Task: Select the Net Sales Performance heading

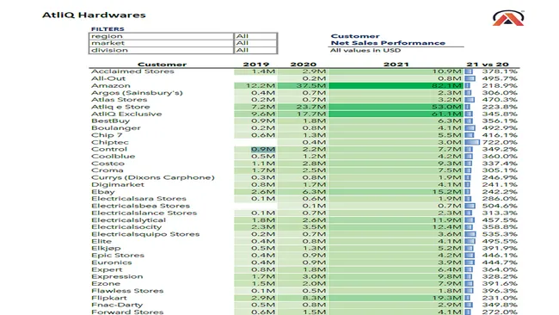Action: 388,43
